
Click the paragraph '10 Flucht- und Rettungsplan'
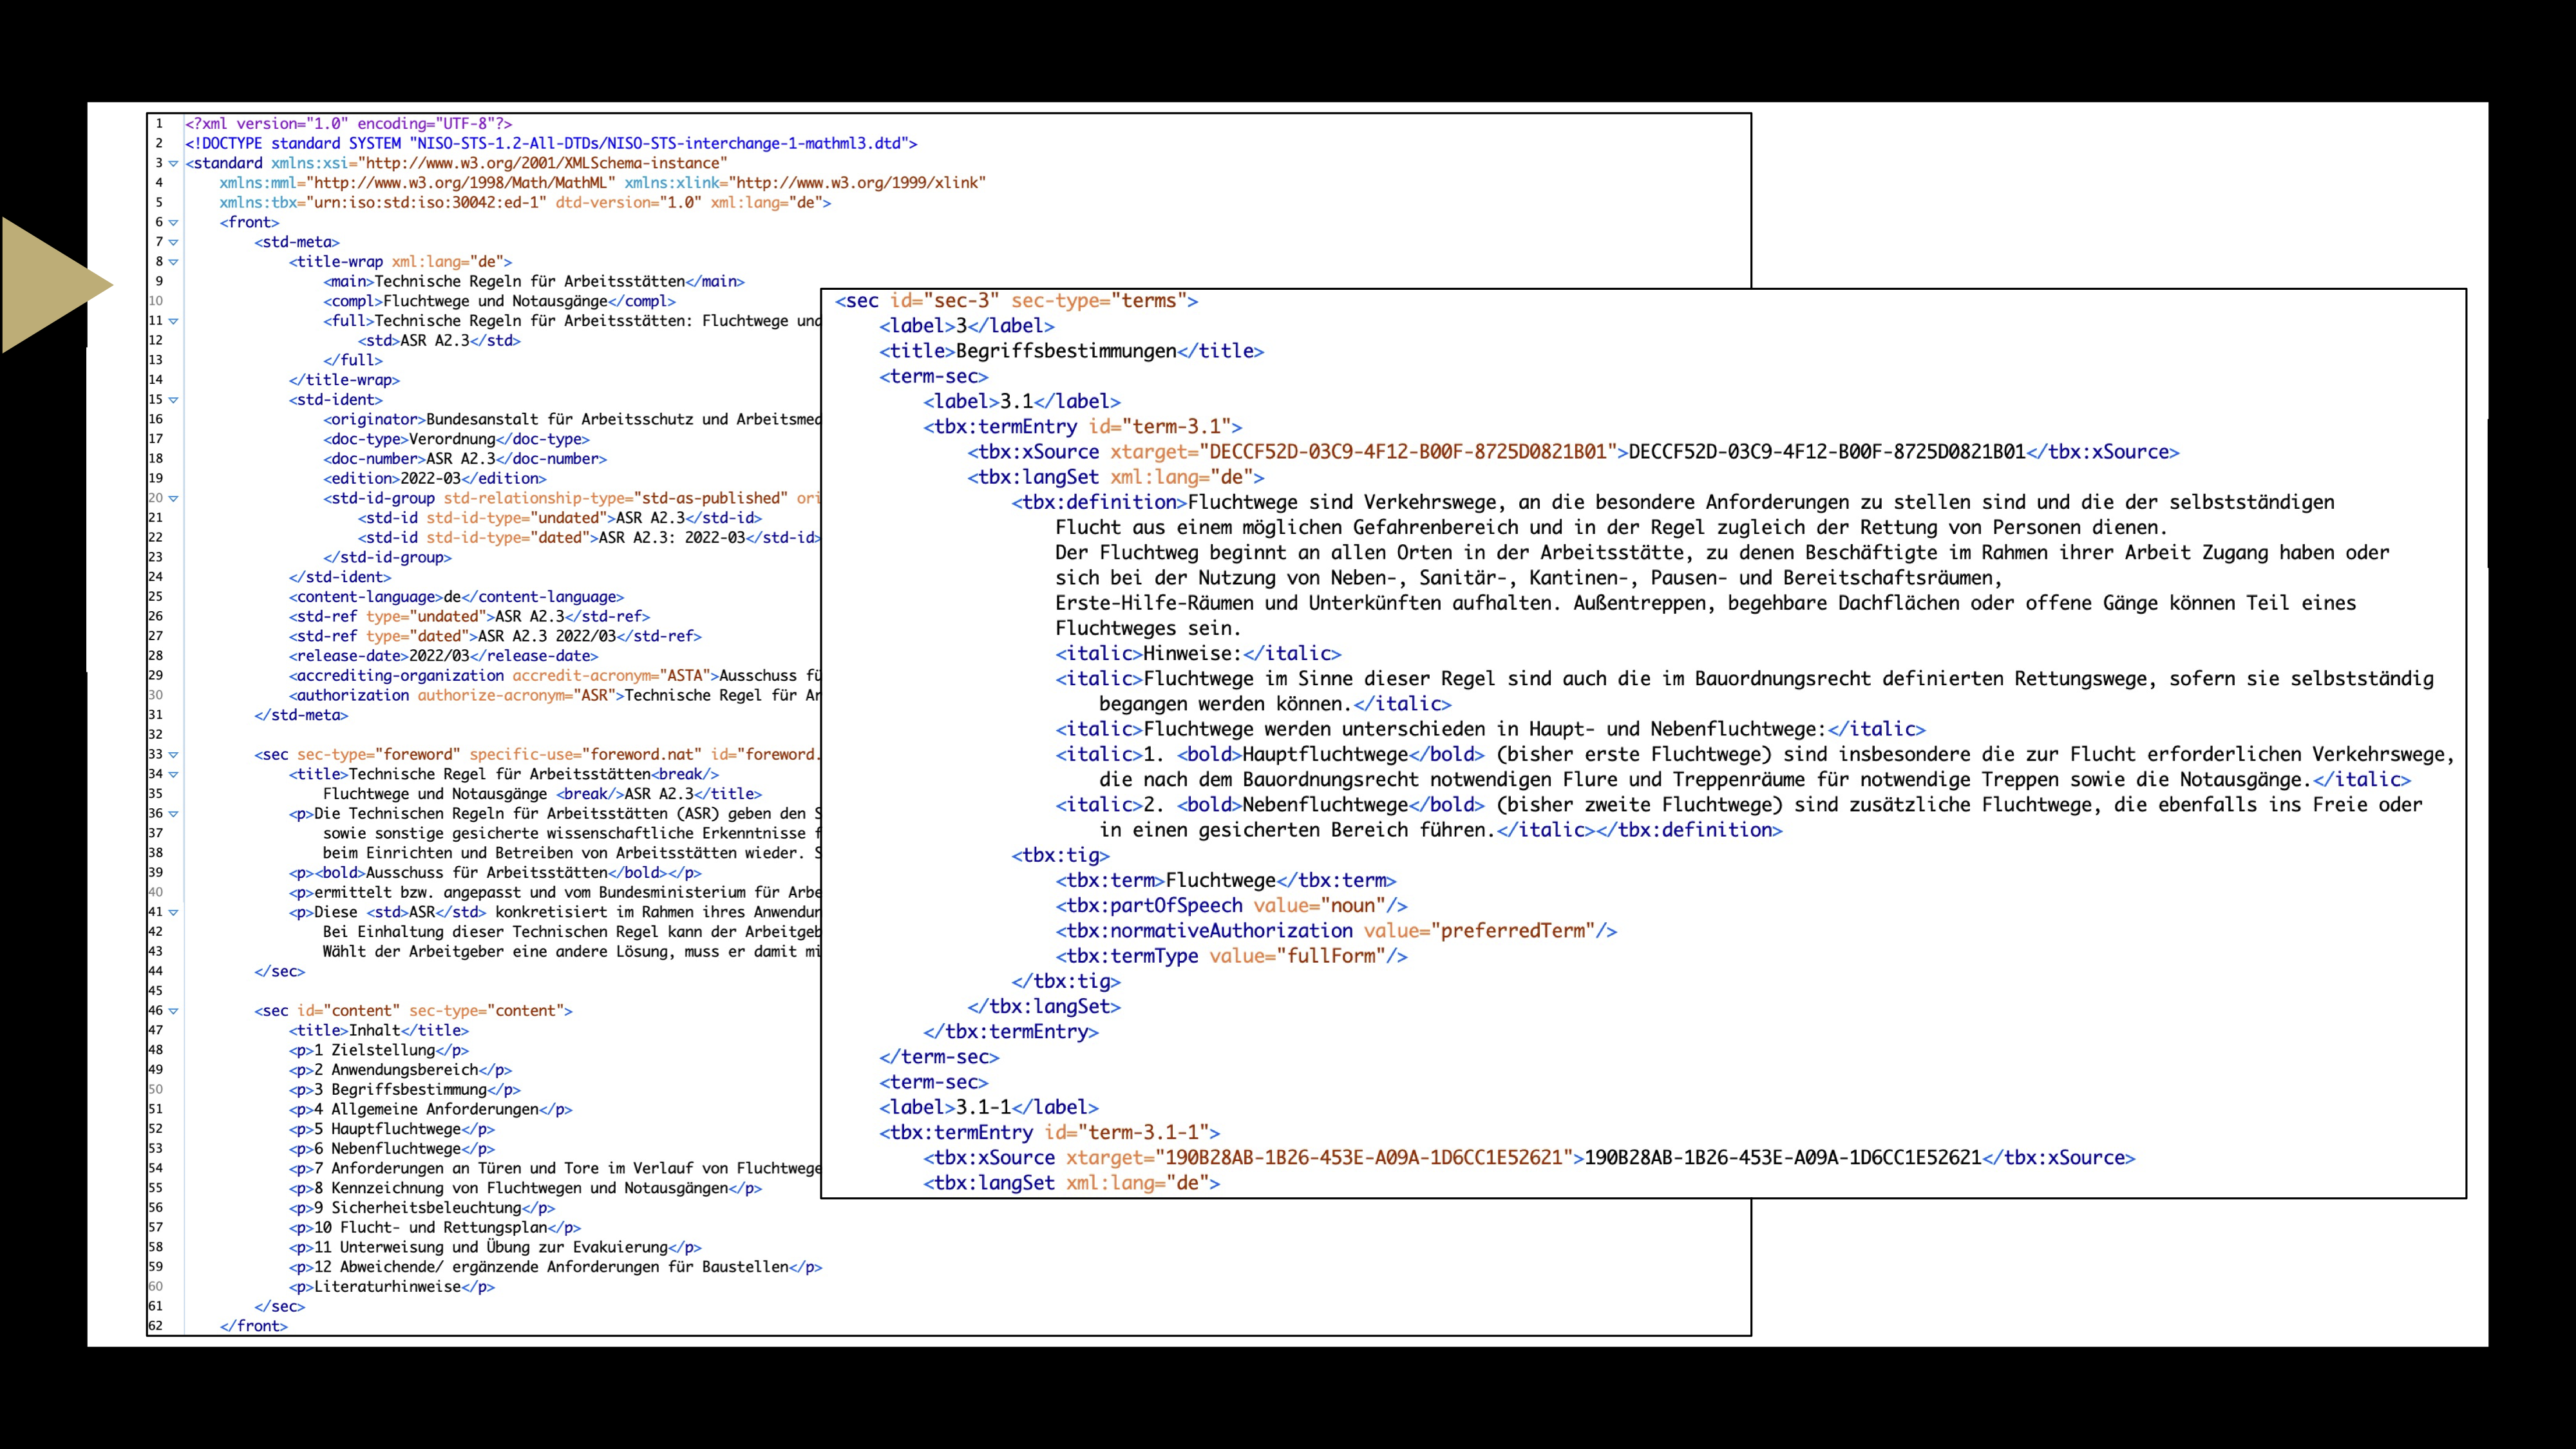[435, 1227]
